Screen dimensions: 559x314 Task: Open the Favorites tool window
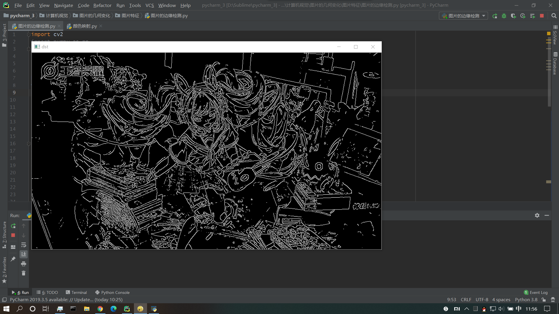click(4, 270)
